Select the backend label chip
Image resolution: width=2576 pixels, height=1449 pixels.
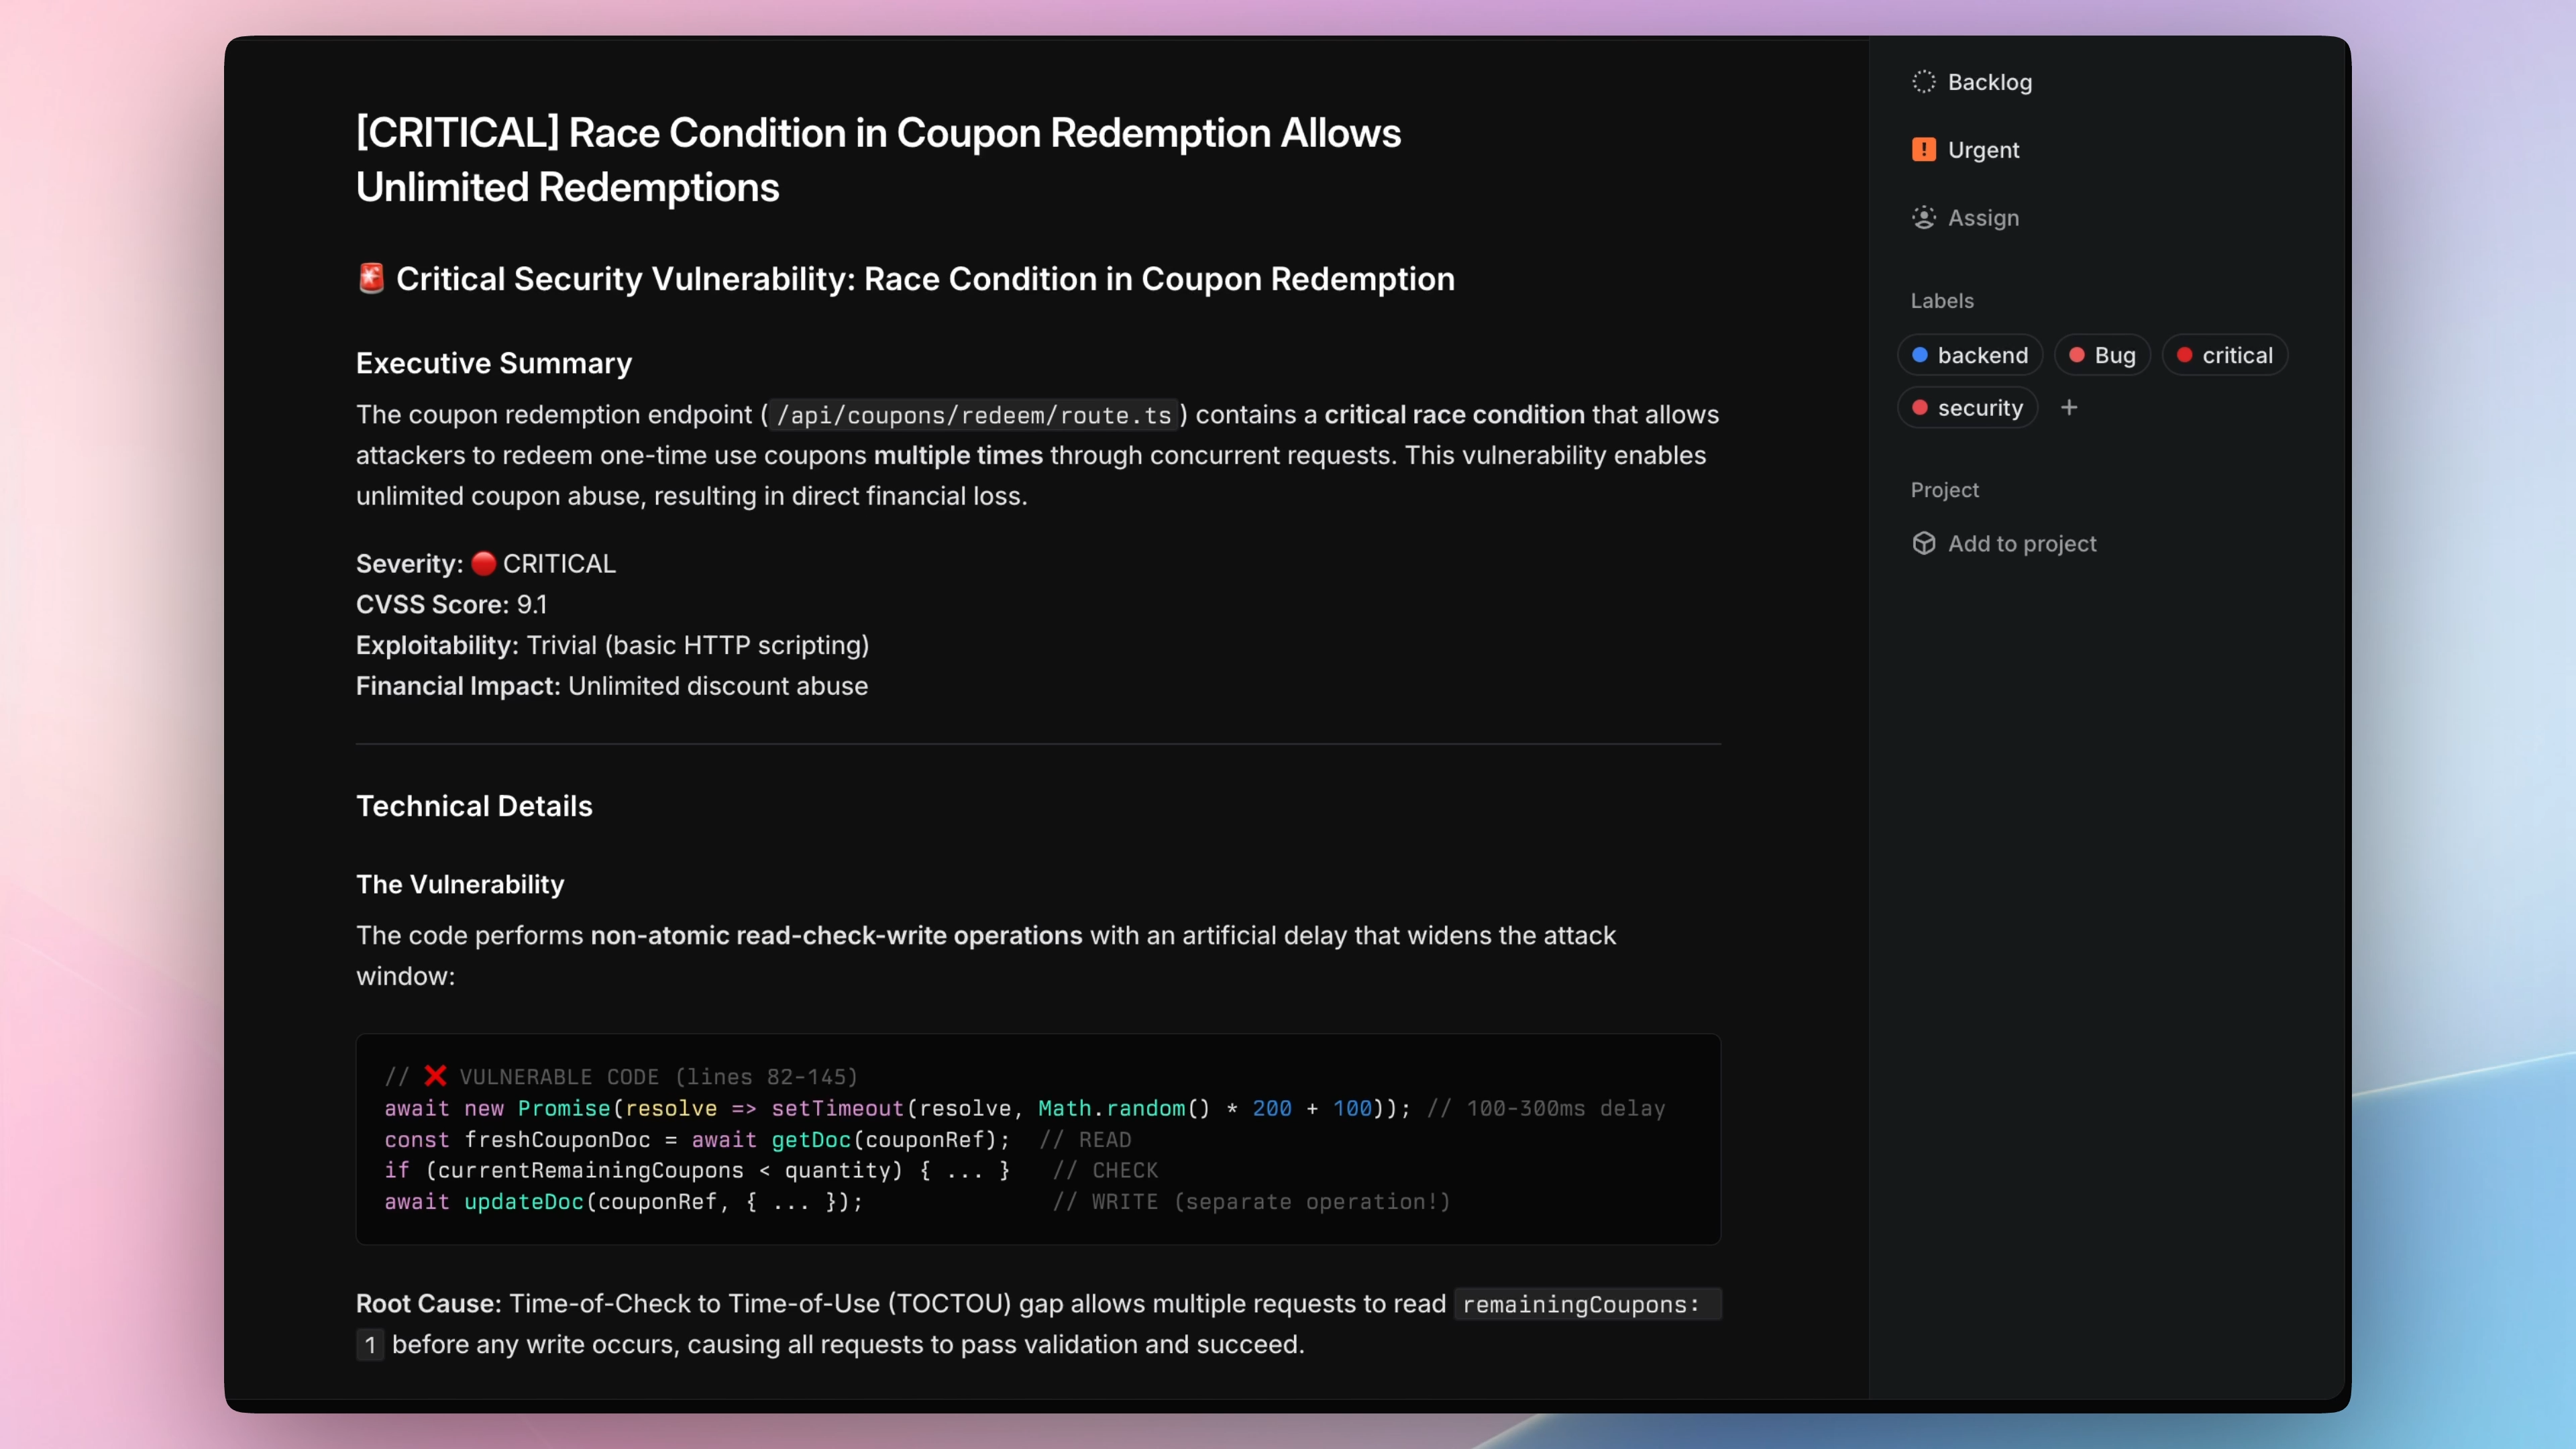click(1970, 355)
